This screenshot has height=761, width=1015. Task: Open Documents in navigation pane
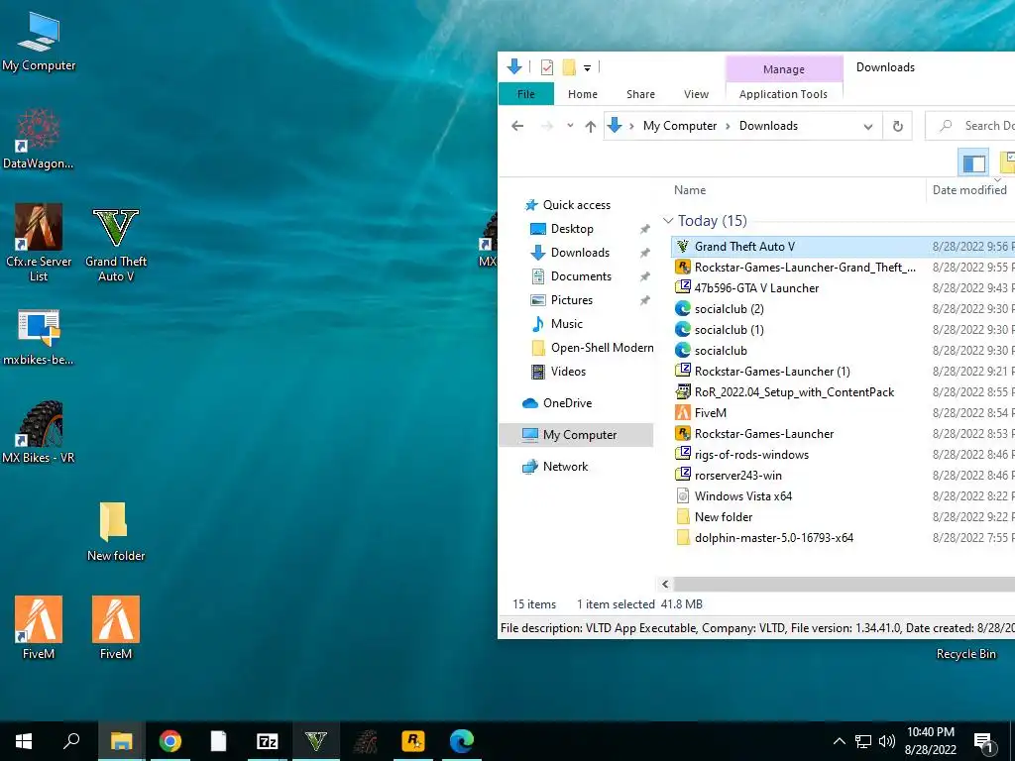point(581,276)
